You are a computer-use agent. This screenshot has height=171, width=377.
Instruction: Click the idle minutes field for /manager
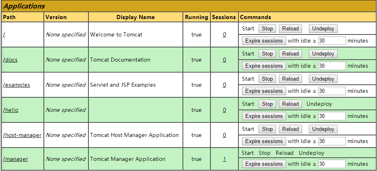(332, 164)
